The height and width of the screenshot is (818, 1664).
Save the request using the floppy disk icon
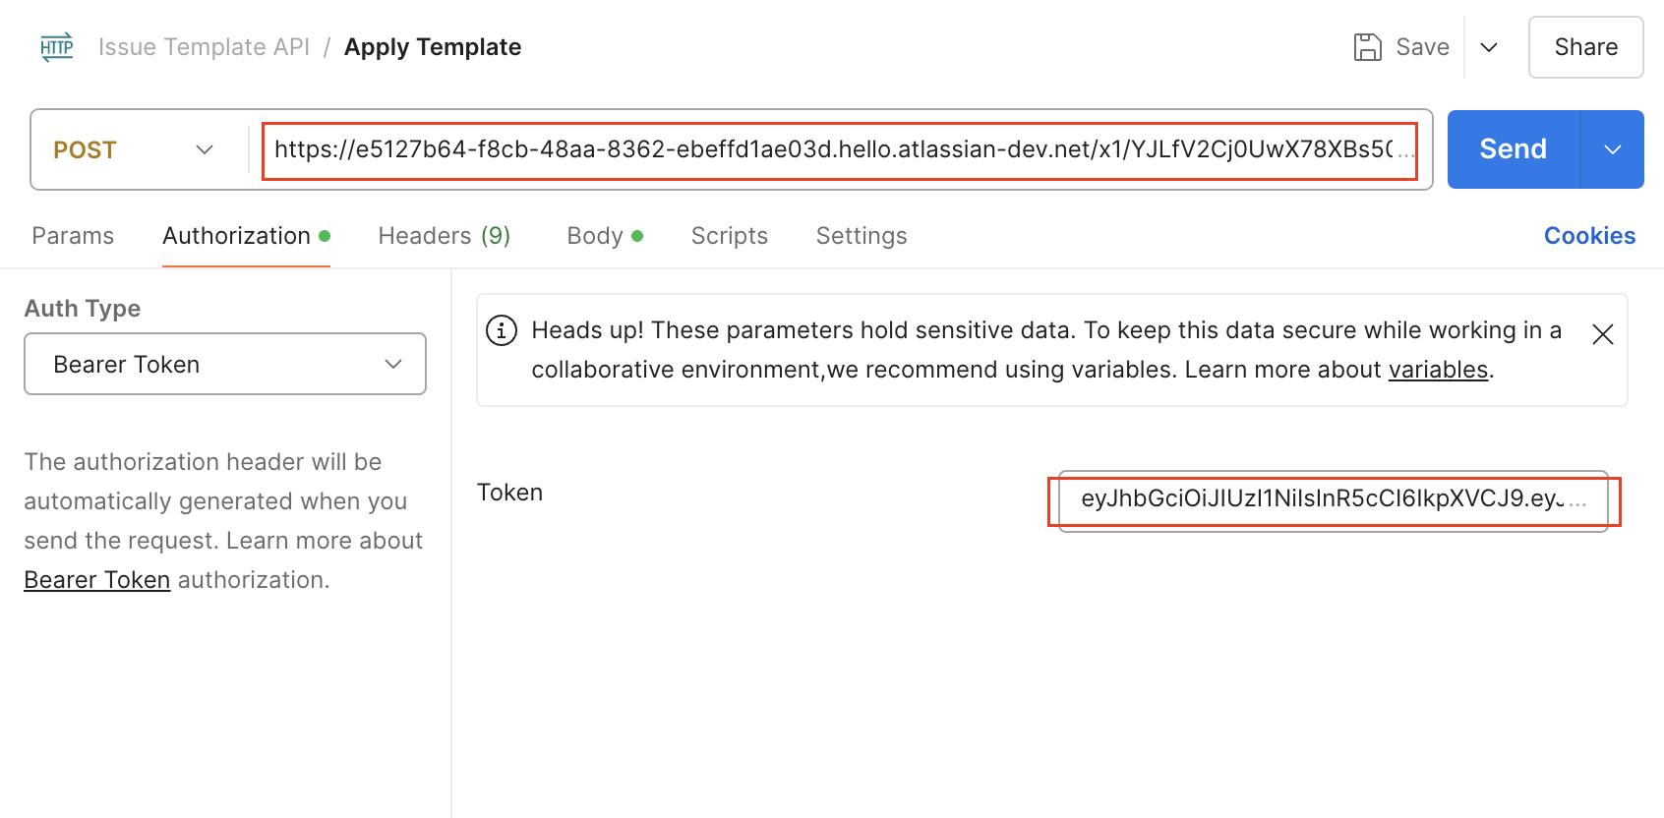coord(1368,46)
